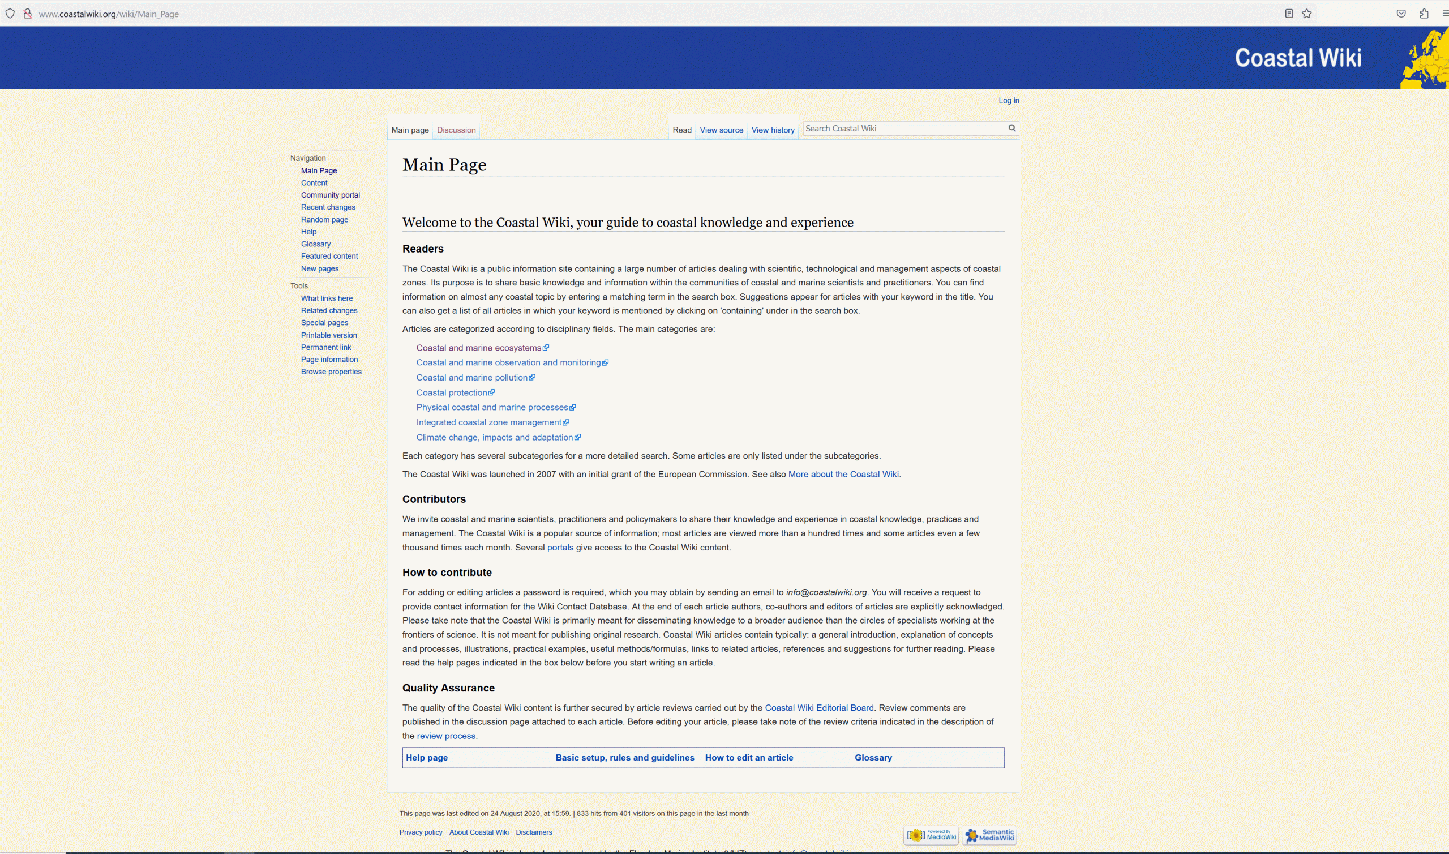
Task: Open the browser extensions icon
Action: click(1424, 13)
